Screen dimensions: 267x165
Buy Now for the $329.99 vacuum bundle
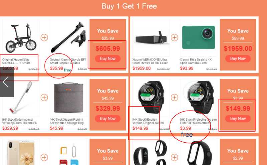(108, 119)
